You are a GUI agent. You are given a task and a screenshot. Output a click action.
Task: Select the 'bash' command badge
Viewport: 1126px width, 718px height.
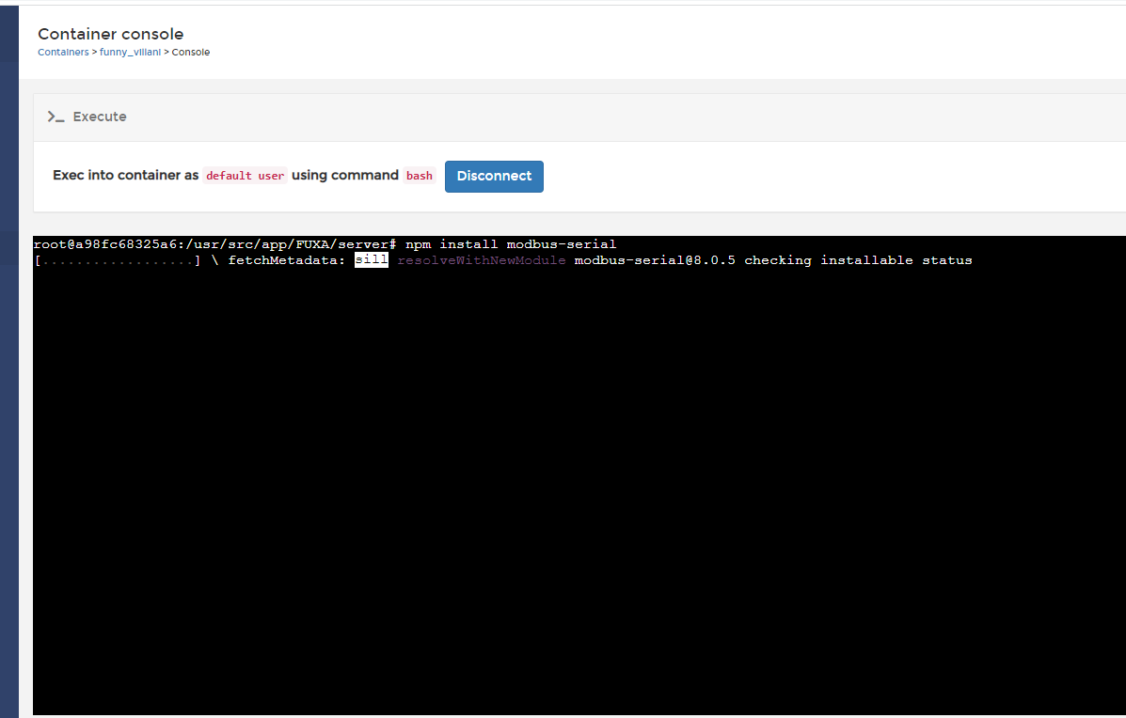coord(419,176)
